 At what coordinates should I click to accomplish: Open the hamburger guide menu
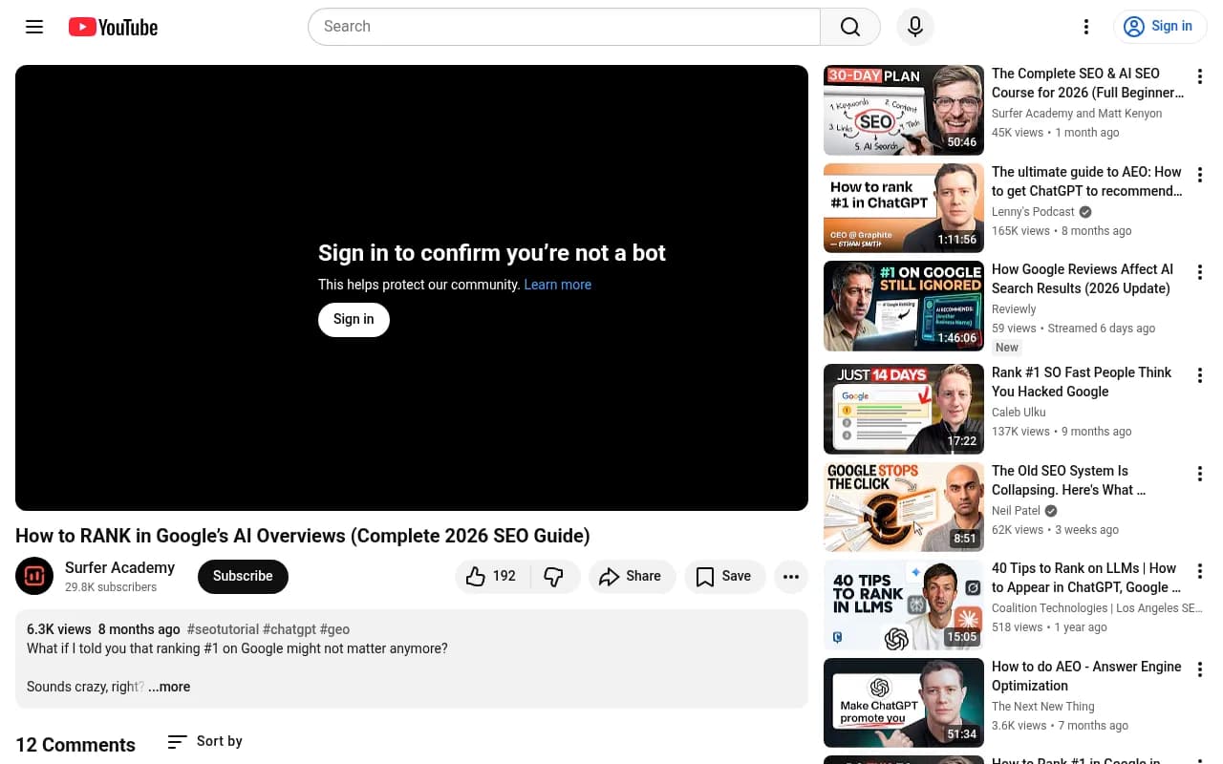[34, 27]
